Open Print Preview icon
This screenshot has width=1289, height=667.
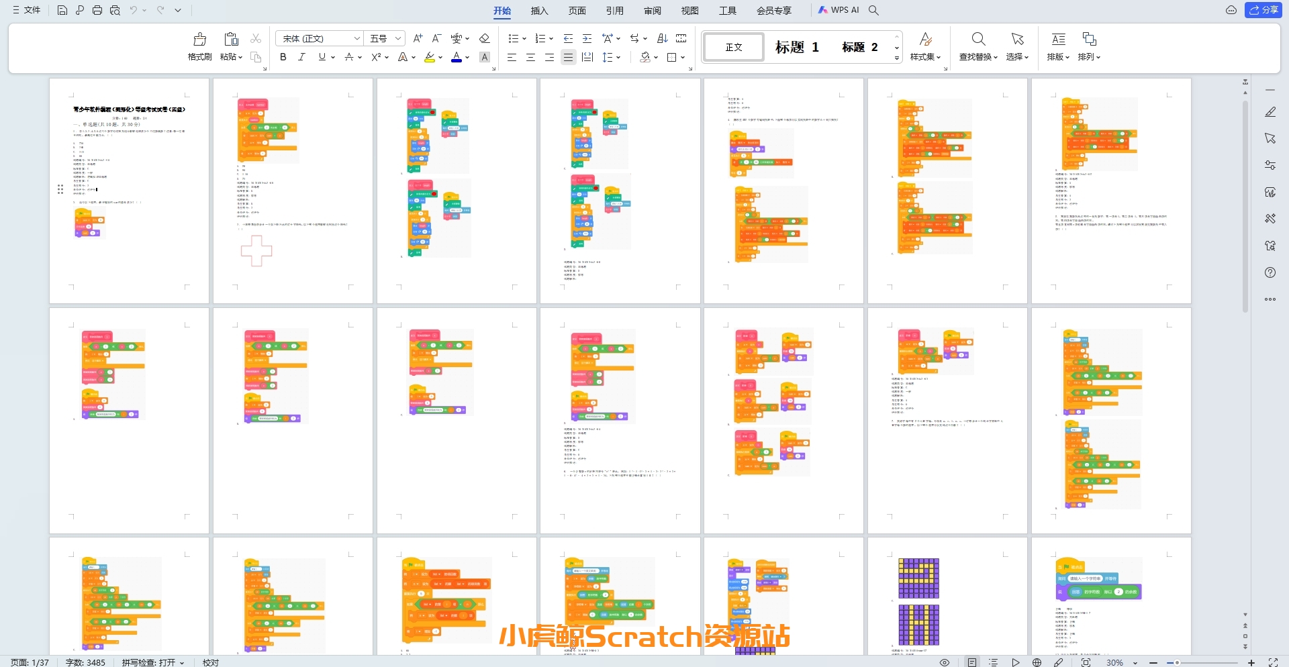pos(115,10)
